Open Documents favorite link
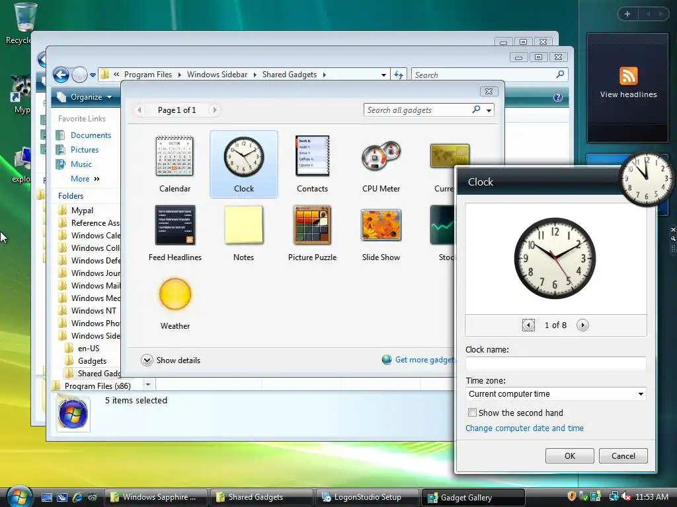This screenshot has height=507, width=677. coord(91,135)
